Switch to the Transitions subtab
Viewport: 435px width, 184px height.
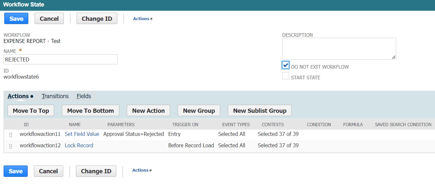(x=55, y=96)
